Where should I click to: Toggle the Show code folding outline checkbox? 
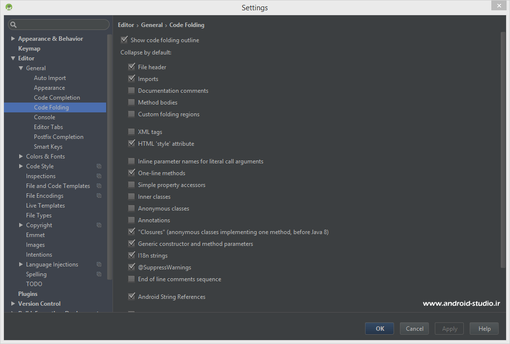pos(124,40)
